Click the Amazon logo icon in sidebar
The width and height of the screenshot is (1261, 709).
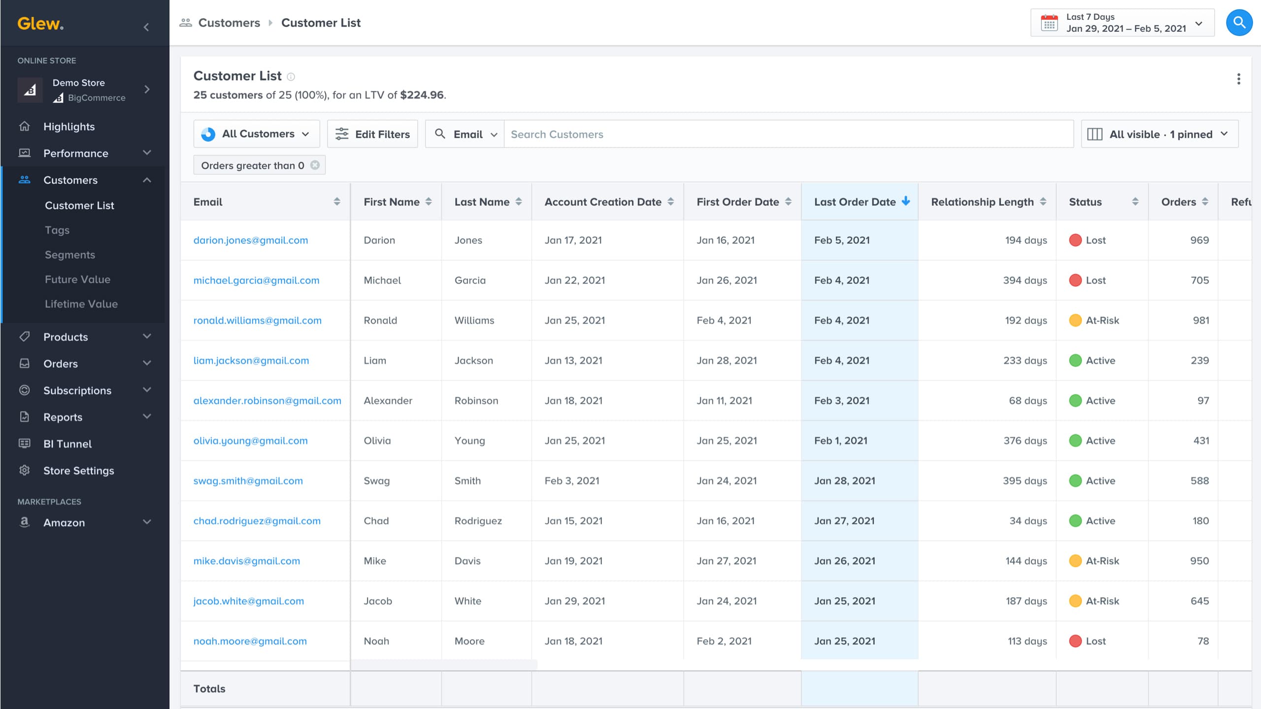(25, 522)
